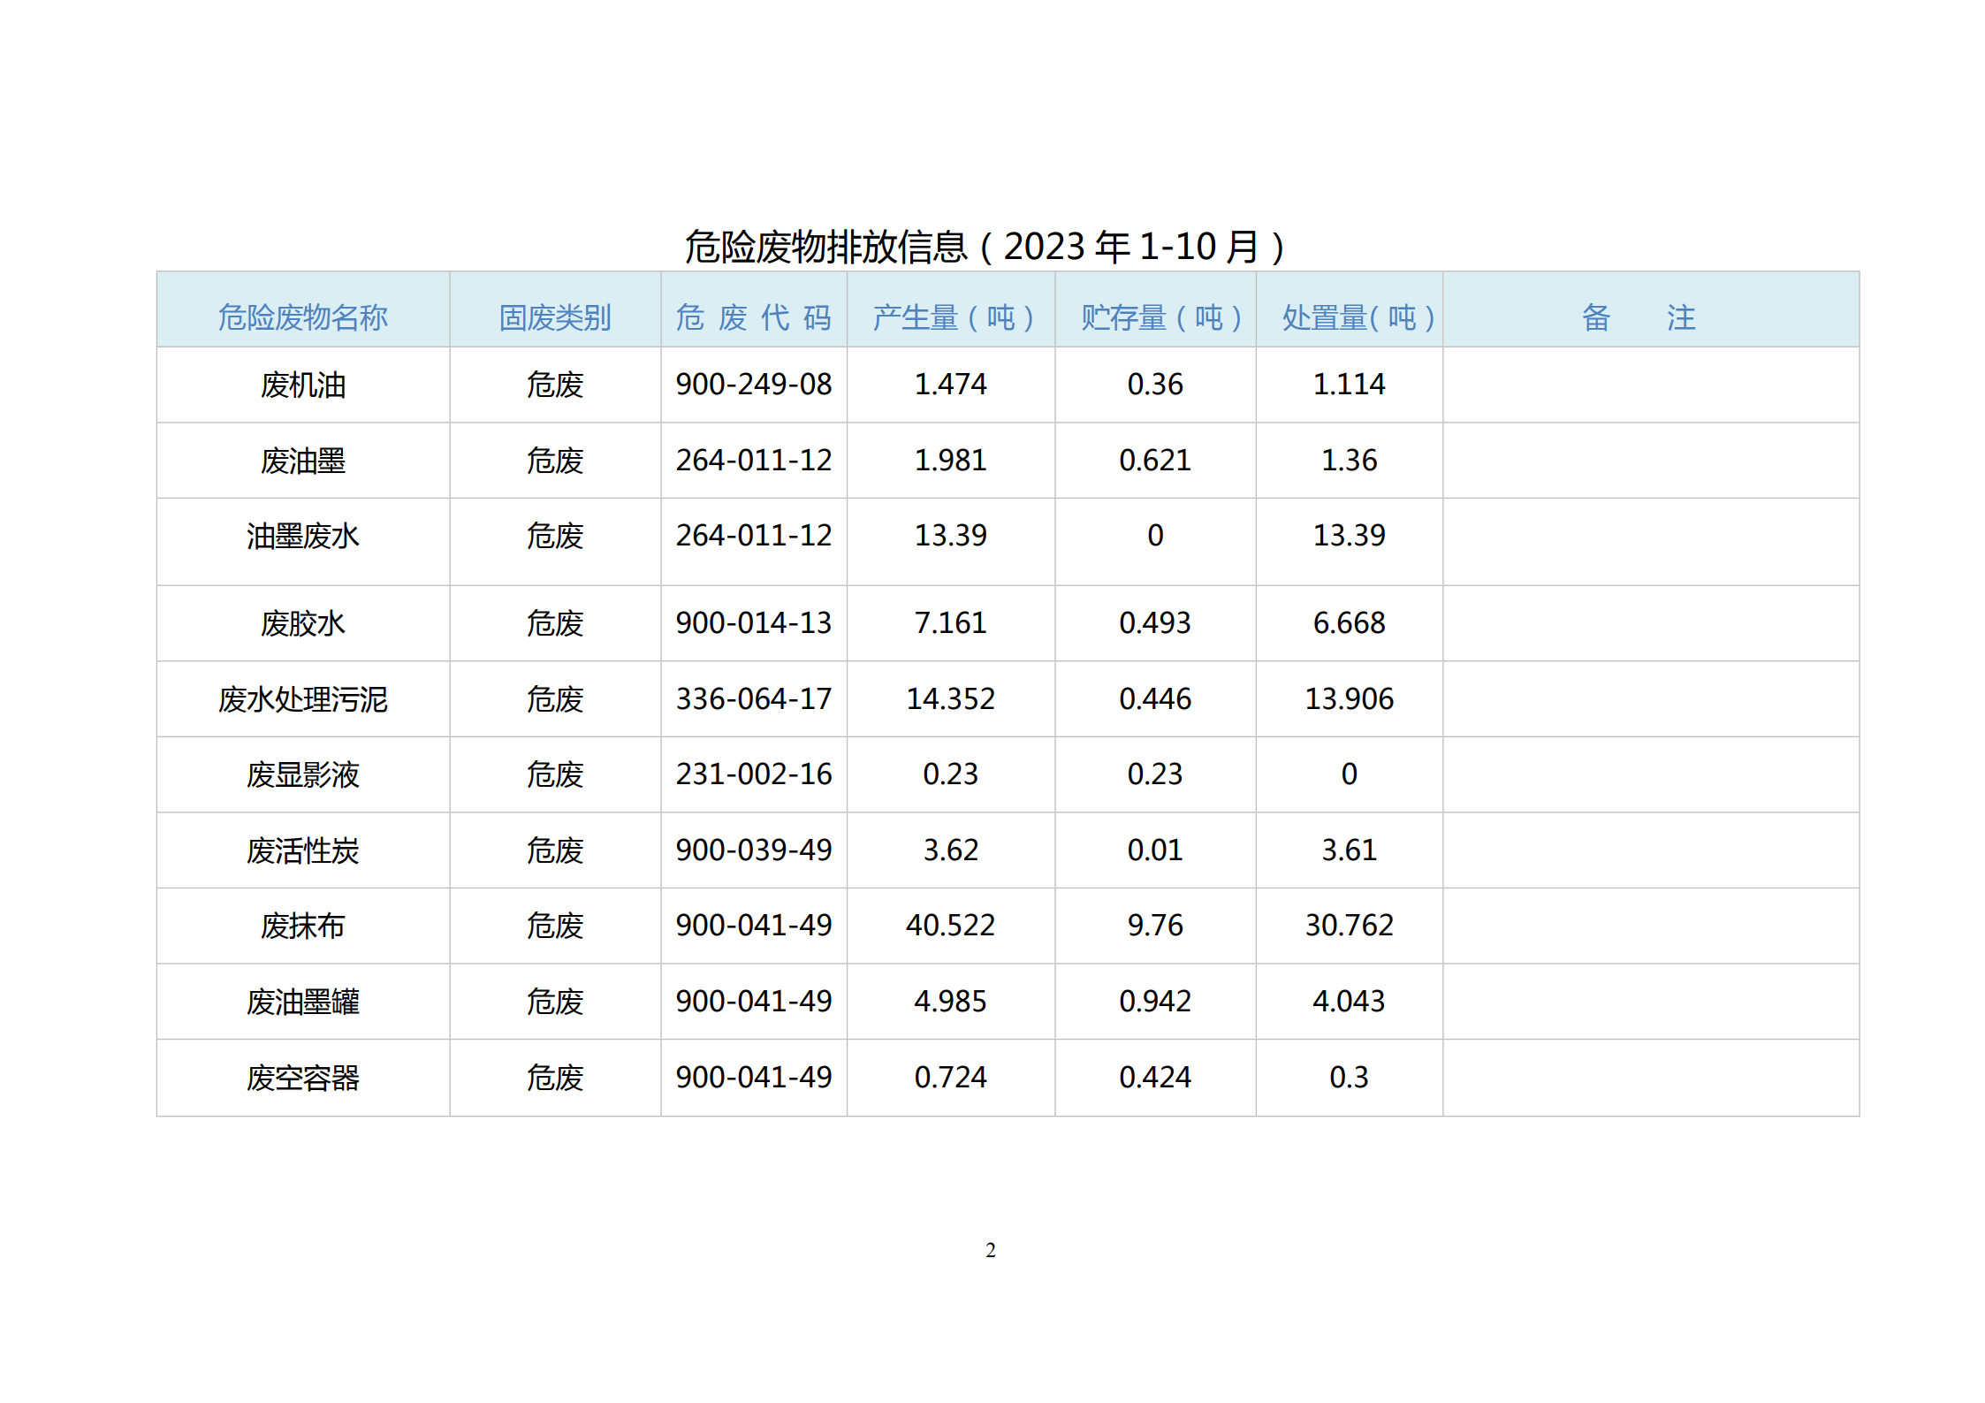
Task: Click the 油墨废水 row label
Action: 302,536
